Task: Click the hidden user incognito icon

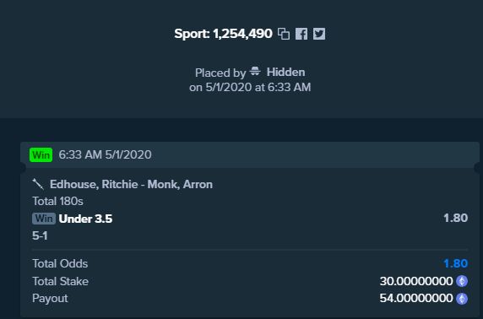Action: [x=255, y=72]
